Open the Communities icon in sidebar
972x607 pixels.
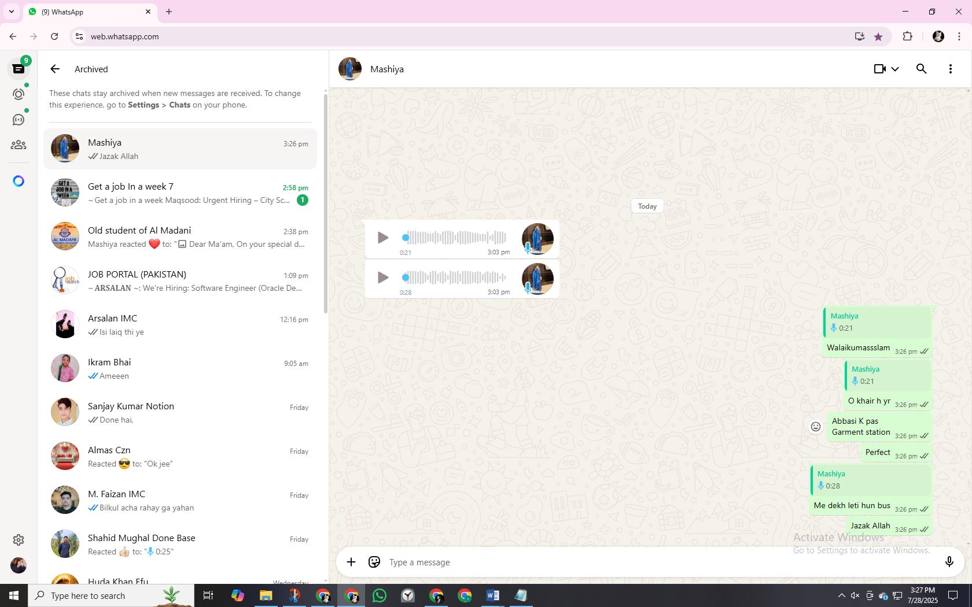[19, 145]
